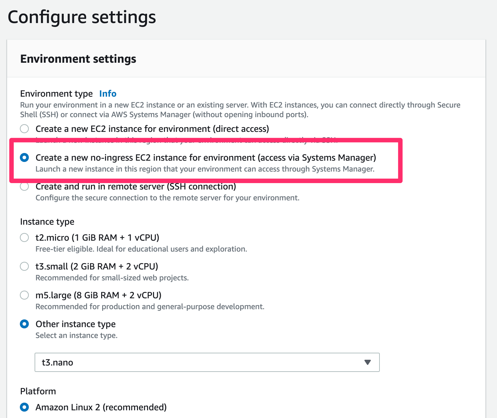Select direct access EC2 instance radio button

(24, 129)
